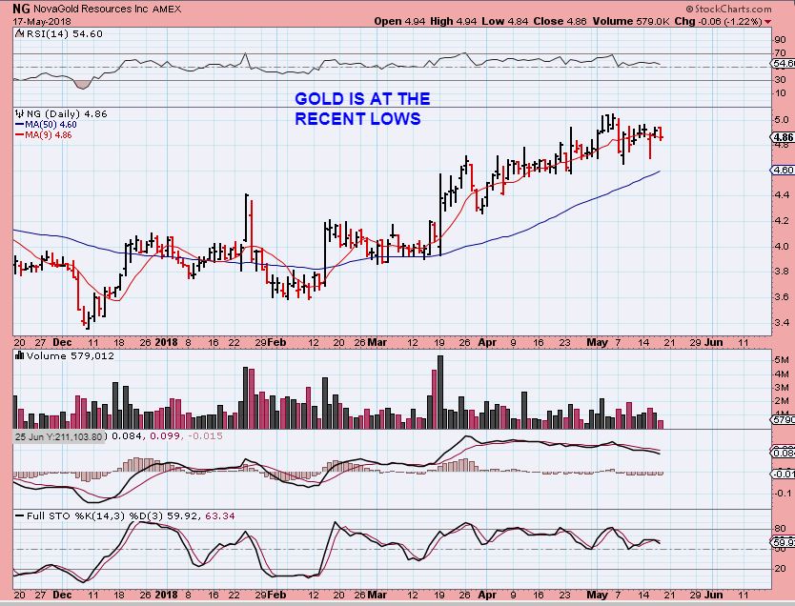Image resolution: width=795 pixels, height=606 pixels.
Task: Click the 30 RSI axis label
Action: pos(781,79)
